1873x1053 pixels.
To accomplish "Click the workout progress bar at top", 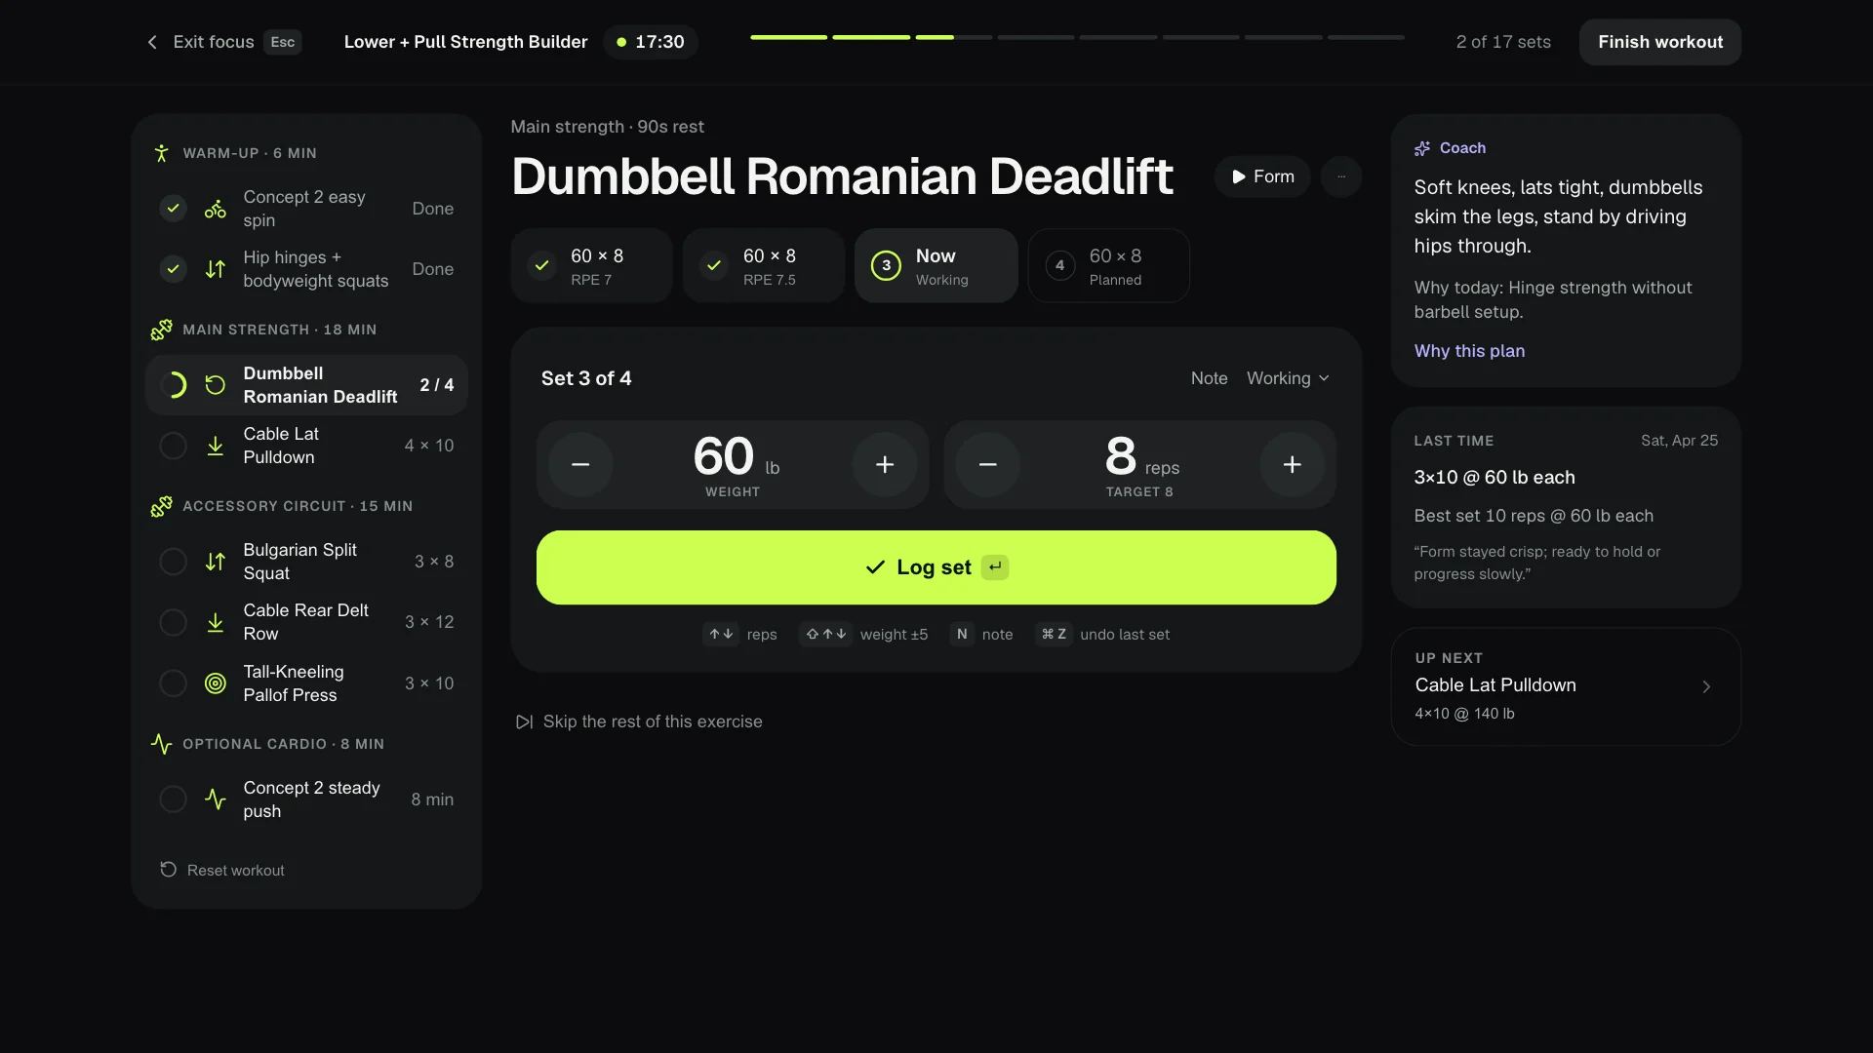I will tap(1077, 37).
